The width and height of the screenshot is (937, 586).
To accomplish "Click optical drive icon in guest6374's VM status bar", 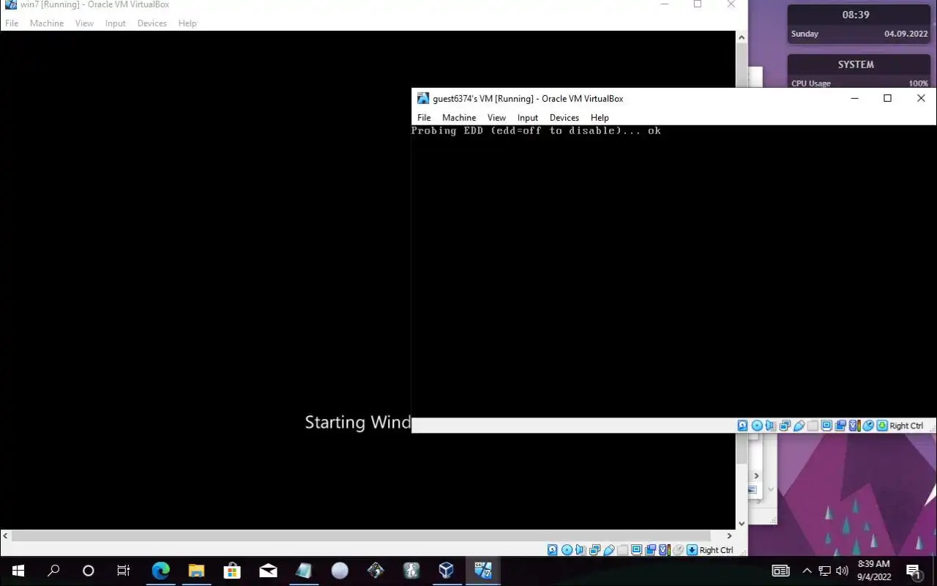I will pos(757,426).
